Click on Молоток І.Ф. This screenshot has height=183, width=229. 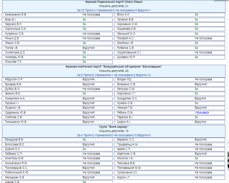click(x=125, y=159)
